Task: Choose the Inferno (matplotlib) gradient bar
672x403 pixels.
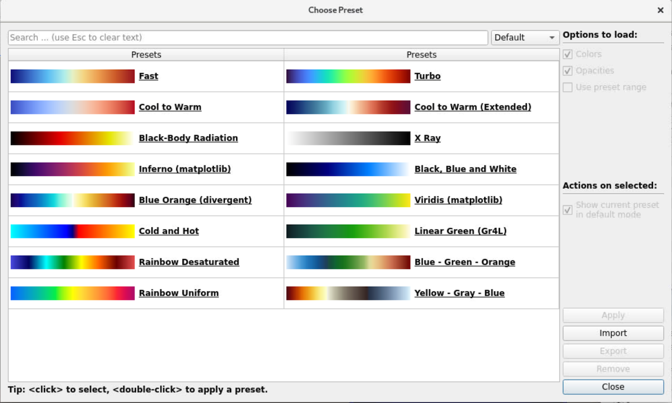Action: [x=72, y=169]
